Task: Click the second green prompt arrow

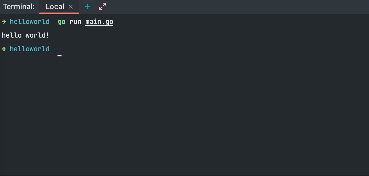Action: [x=4, y=49]
